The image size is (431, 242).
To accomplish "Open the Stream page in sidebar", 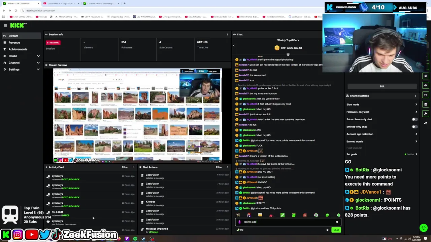I will coord(21,36).
